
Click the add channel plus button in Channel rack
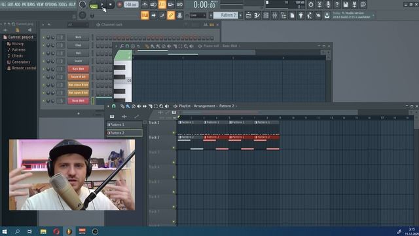pos(79,113)
